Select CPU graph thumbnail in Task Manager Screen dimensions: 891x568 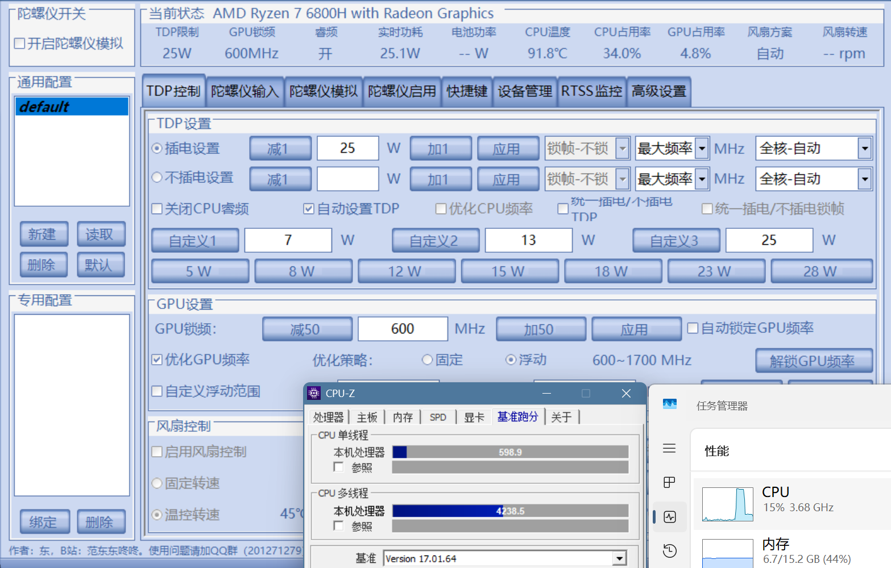click(728, 504)
